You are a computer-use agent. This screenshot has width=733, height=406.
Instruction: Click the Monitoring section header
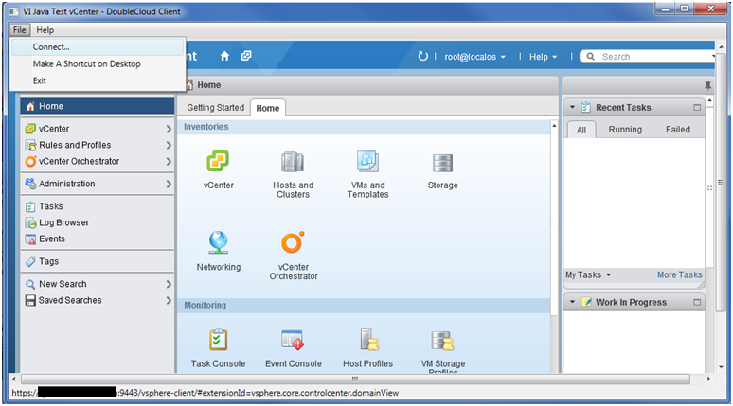click(x=364, y=305)
